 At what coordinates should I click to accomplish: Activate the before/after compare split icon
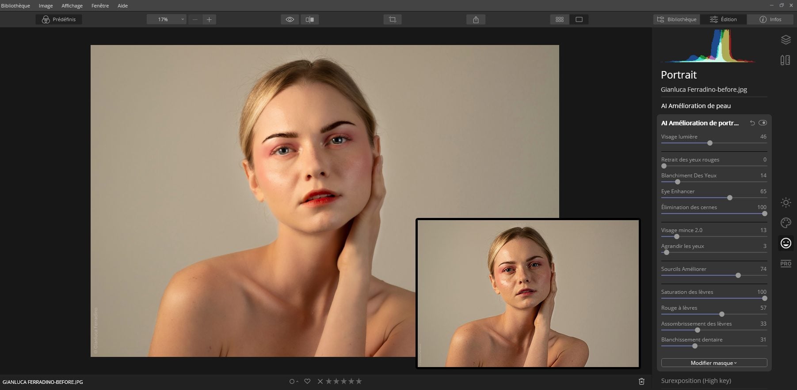310,19
